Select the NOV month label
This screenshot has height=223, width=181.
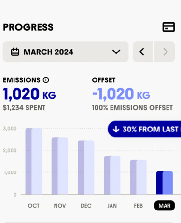click(60, 206)
